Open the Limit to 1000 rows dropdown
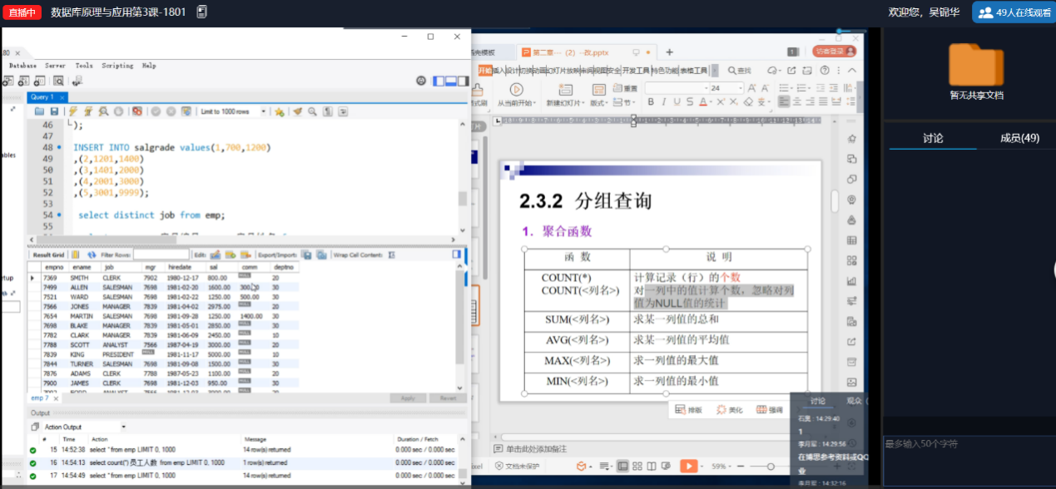 tap(262, 111)
